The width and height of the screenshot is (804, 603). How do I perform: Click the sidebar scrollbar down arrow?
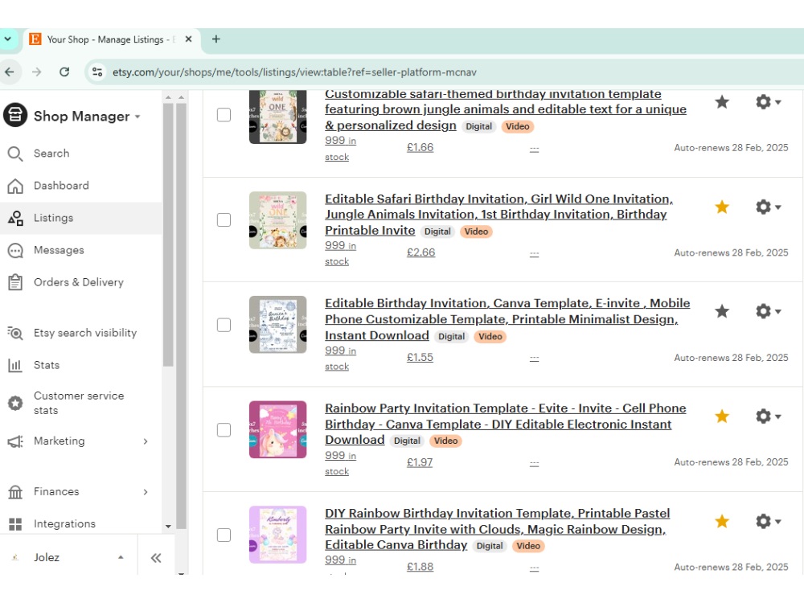(168, 526)
